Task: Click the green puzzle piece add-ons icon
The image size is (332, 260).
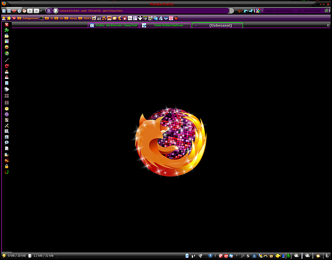Action: tap(7, 30)
